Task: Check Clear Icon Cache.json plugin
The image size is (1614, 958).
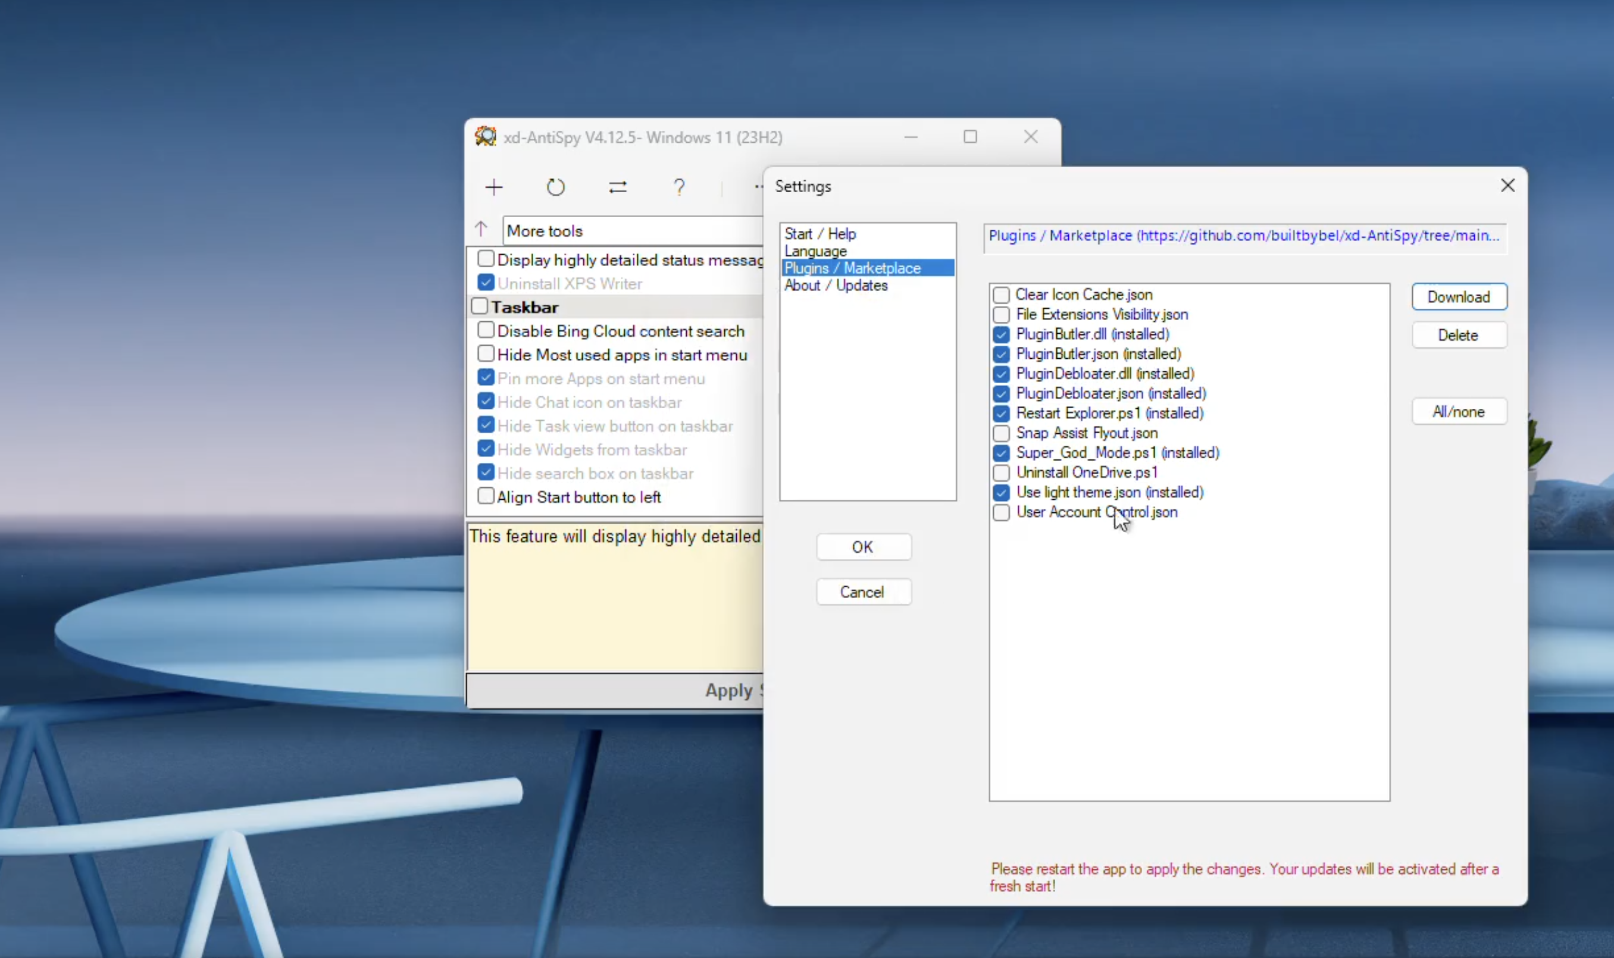Action: (x=1000, y=295)
